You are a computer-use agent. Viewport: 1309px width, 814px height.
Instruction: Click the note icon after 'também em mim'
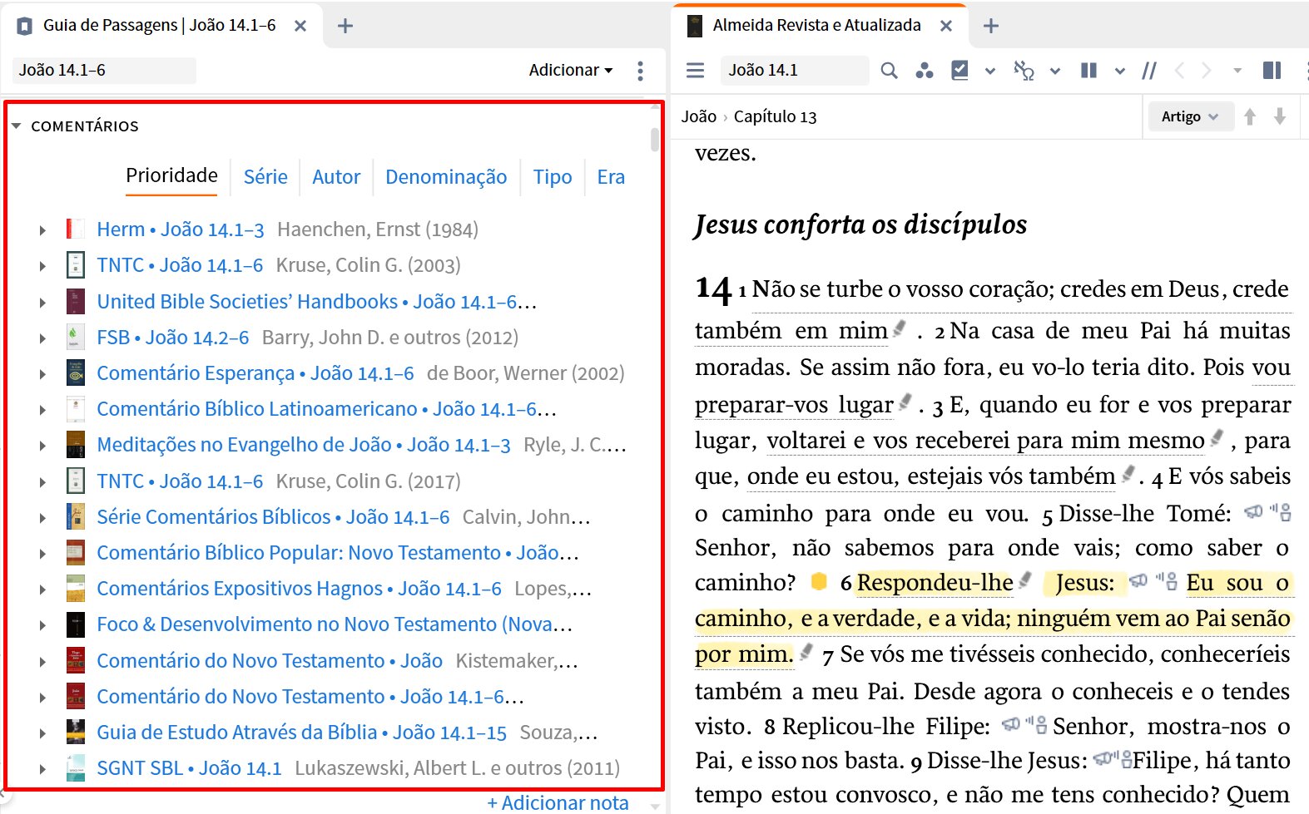[900, 328]
